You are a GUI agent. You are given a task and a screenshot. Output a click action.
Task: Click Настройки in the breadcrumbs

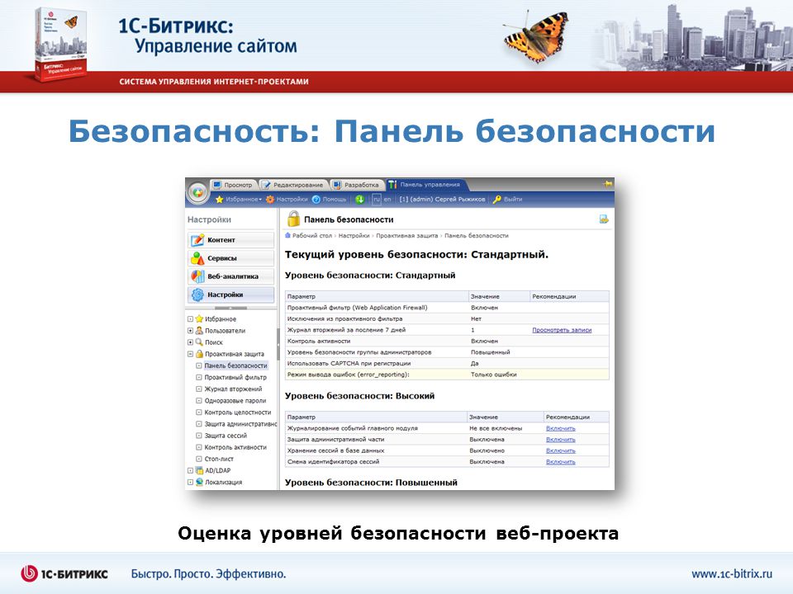pos(354,235)
